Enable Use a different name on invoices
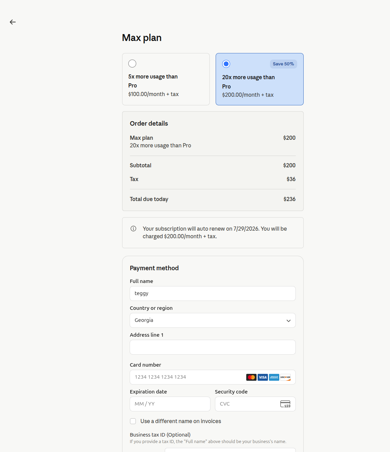The image size is (390, 452). tap(133, 421)
